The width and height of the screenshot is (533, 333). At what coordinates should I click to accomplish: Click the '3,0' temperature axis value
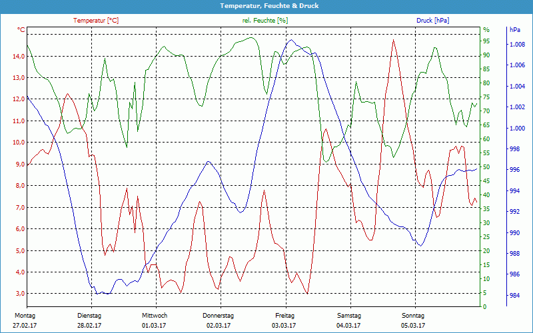tap(20, 294)
